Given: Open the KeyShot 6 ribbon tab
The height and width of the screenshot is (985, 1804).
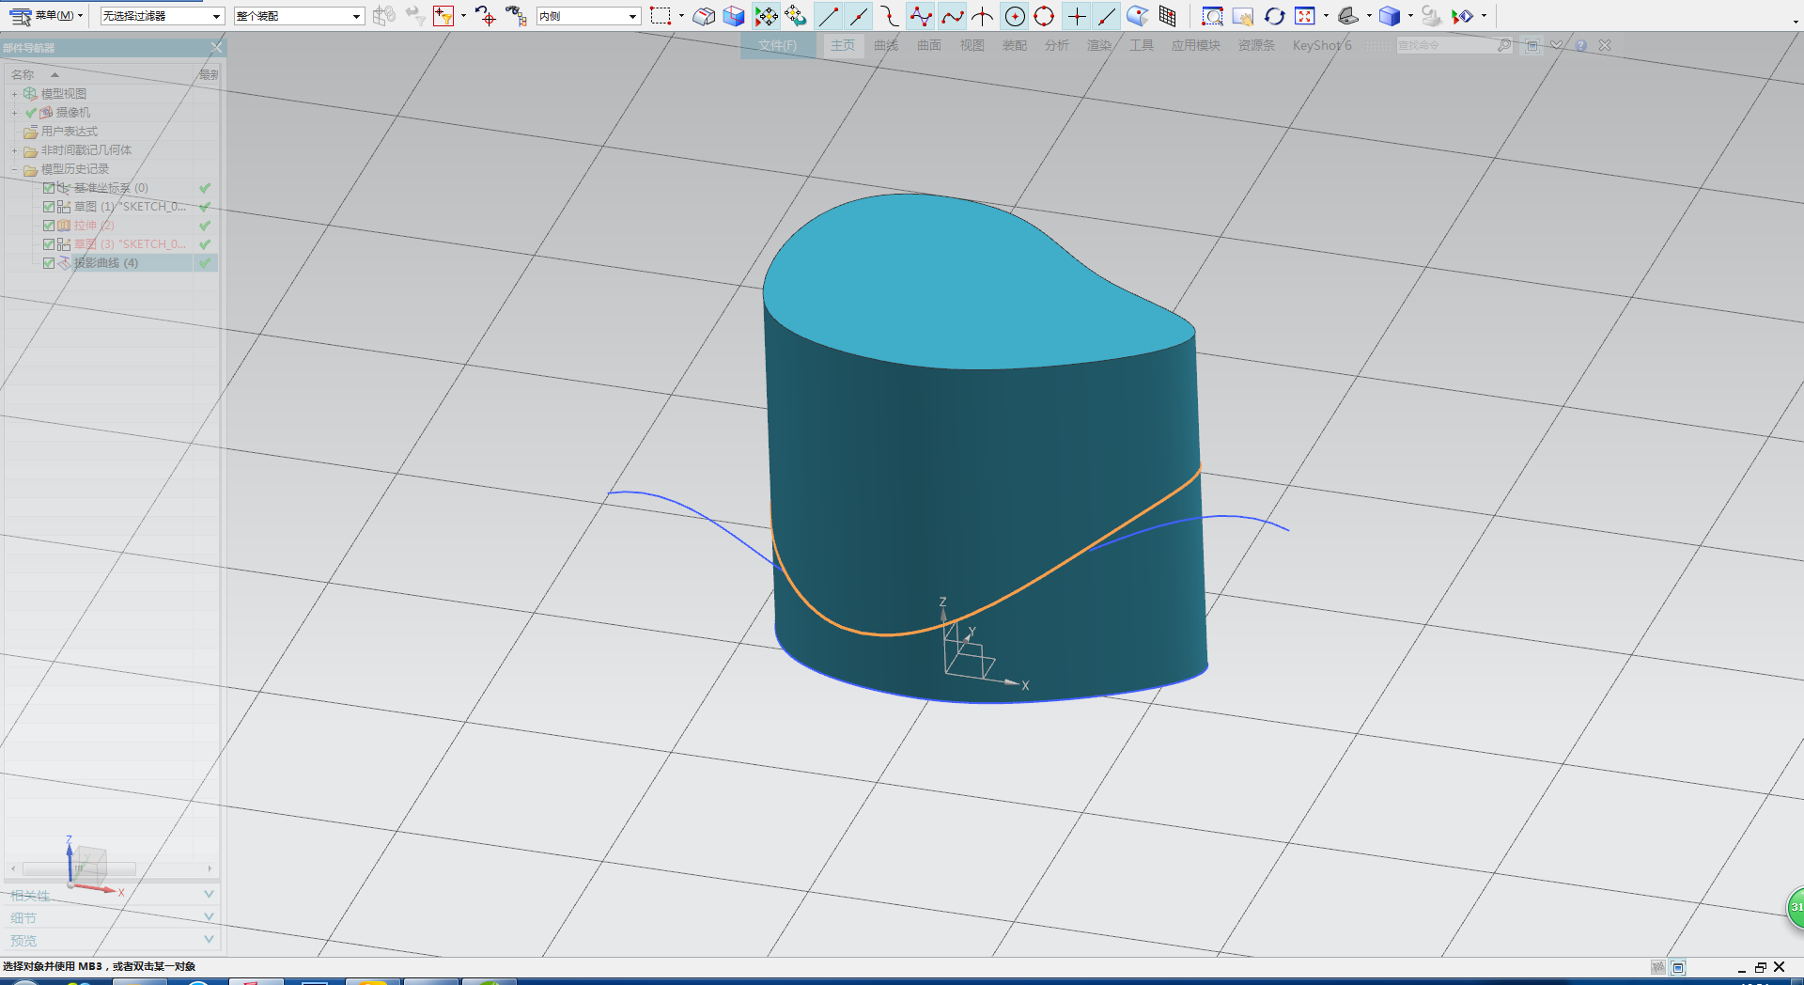Looking at the screenshot, I should click(1321, 45).
